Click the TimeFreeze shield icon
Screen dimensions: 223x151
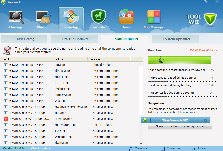coord(145,120)
